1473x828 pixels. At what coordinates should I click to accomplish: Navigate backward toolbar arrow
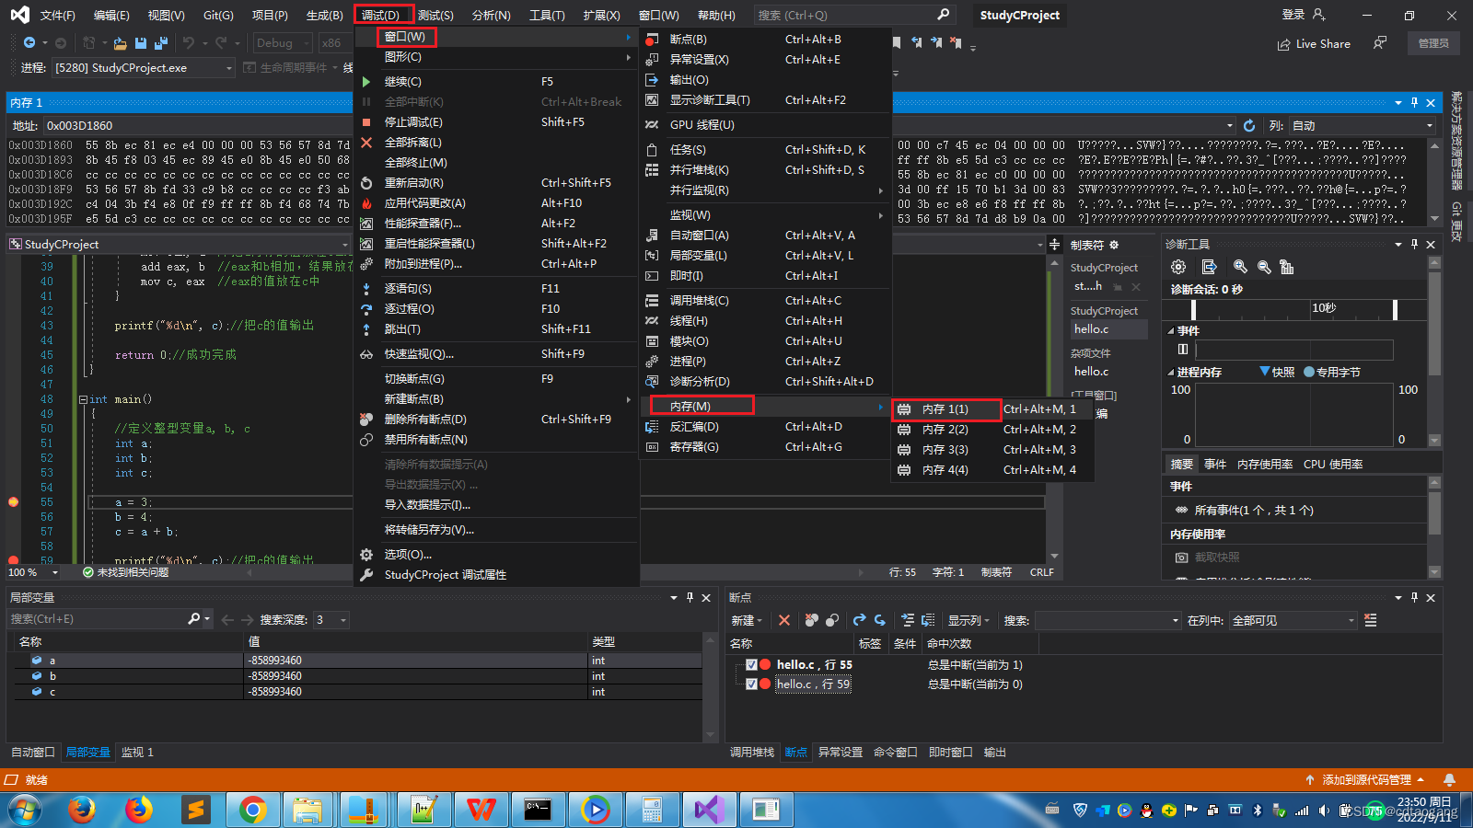pyautogui.click(x=29, y=43)
